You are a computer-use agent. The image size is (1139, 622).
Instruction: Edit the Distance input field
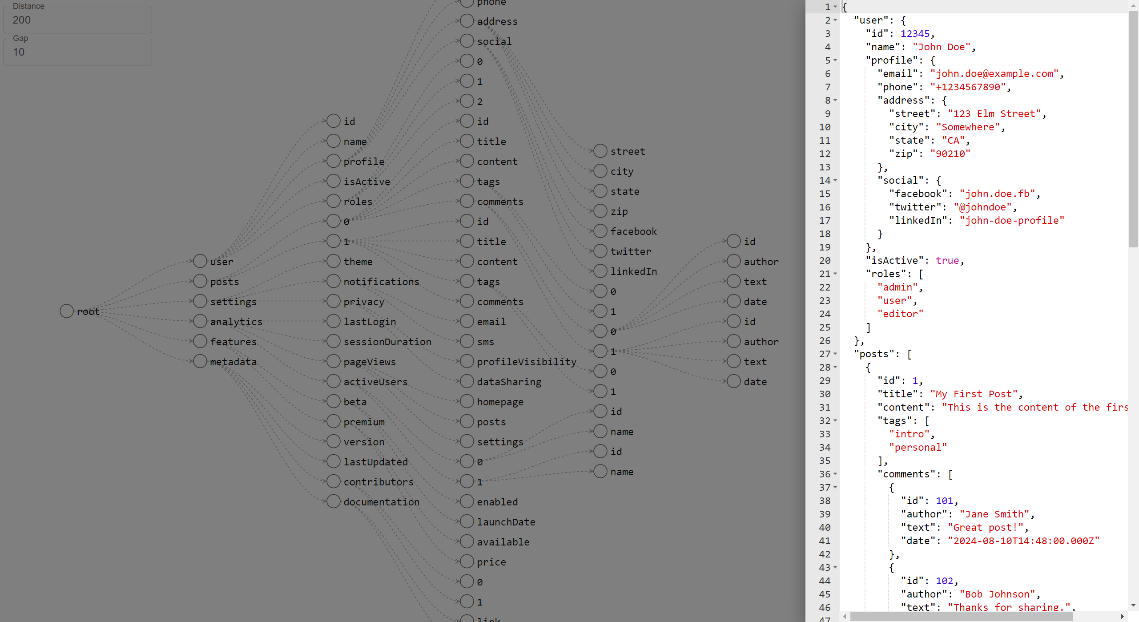click(77, 20)
